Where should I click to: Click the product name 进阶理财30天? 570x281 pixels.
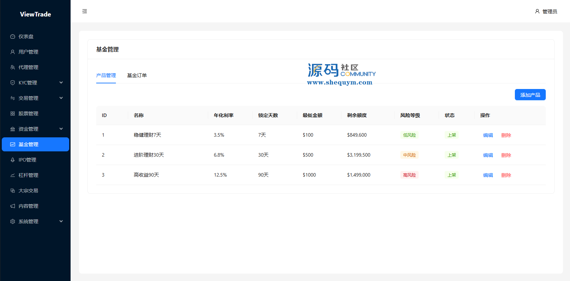coord(149,155)
